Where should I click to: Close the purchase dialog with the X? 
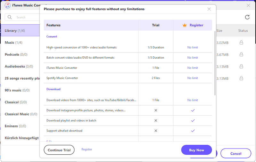pyautogui.click(x=209, y=9)
